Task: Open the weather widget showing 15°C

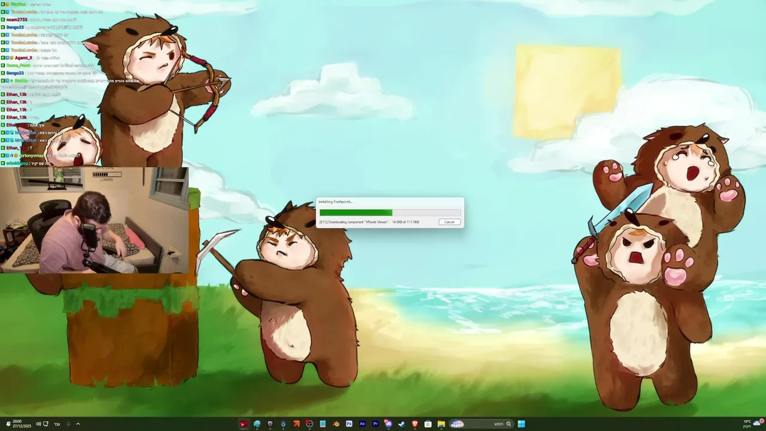Action: click(753, 424)
